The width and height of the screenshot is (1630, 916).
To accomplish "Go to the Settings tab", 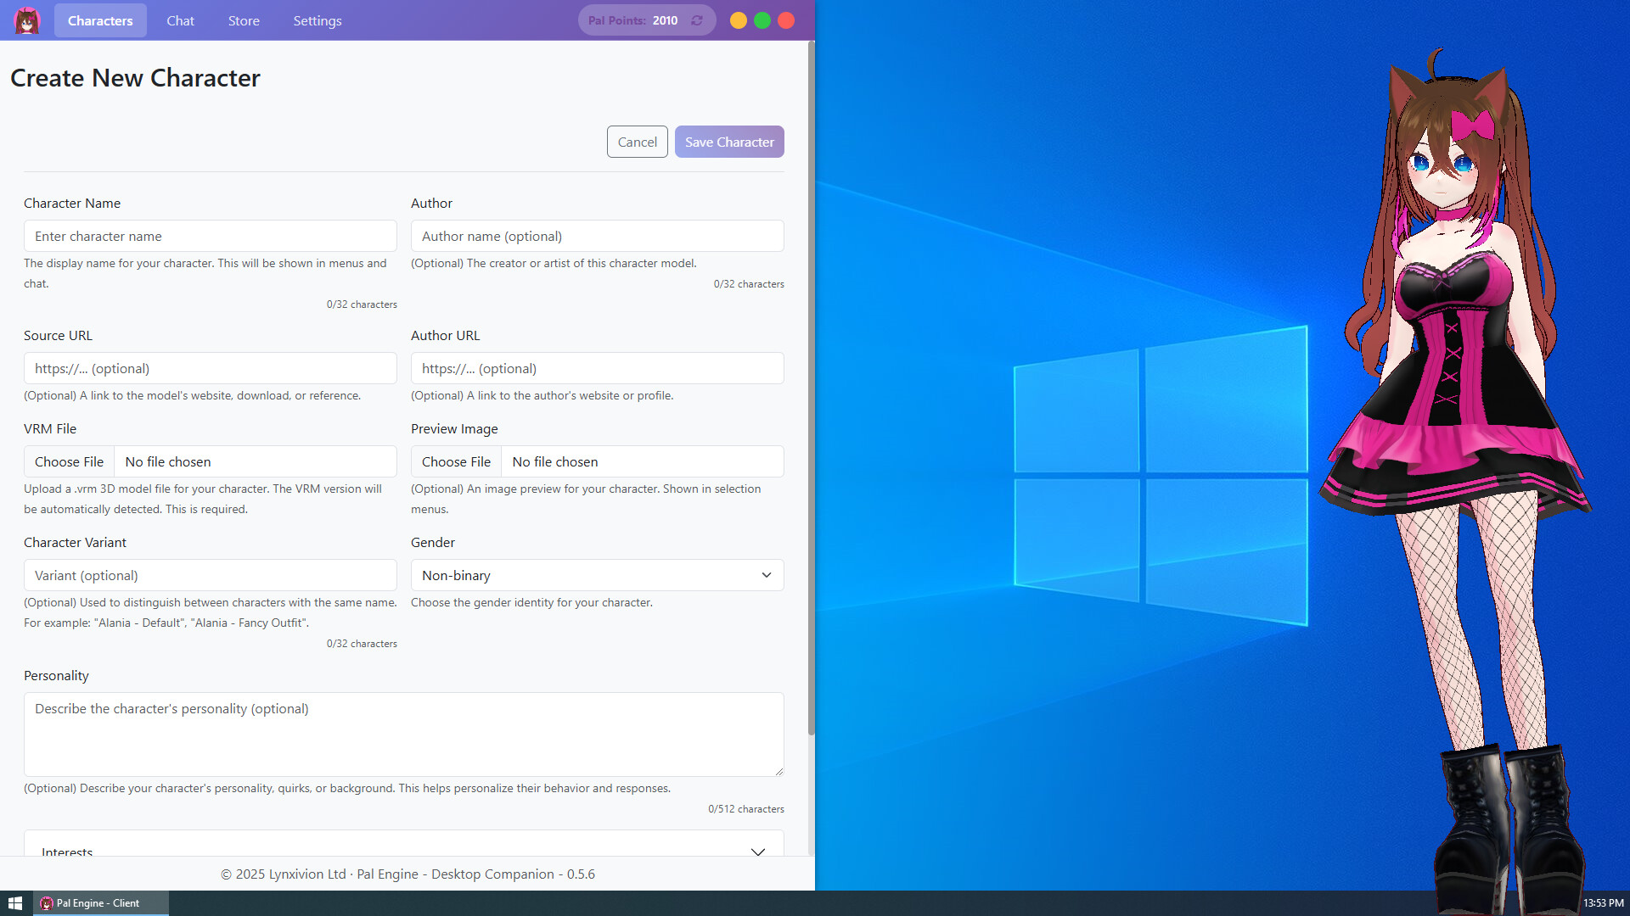I will click(x=317, y=20).
